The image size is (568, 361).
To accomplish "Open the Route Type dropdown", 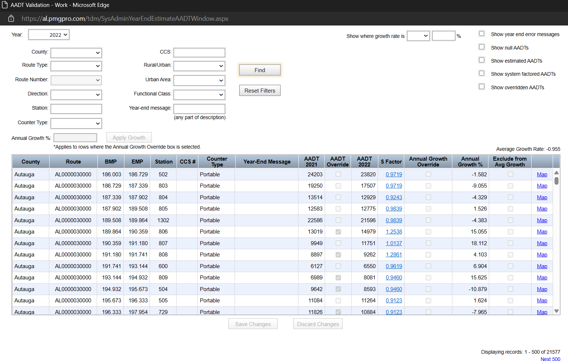I will click(x=76, y=66).
